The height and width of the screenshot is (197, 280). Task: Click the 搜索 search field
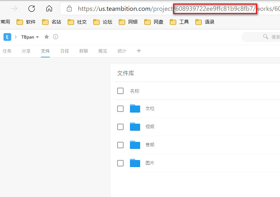pyautogui.click(x=261, y=37)
